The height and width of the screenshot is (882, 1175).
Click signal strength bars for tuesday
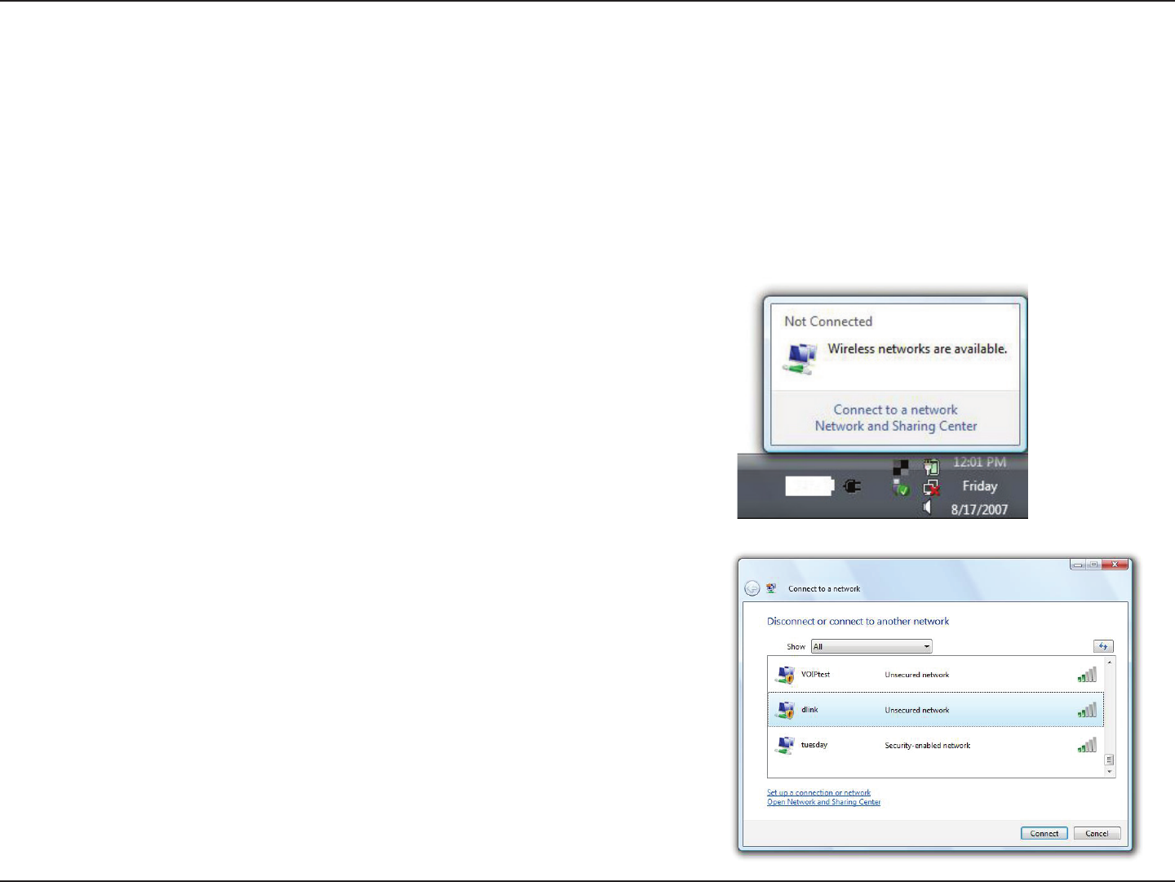pyautogui.click(x=1087, y=745)
